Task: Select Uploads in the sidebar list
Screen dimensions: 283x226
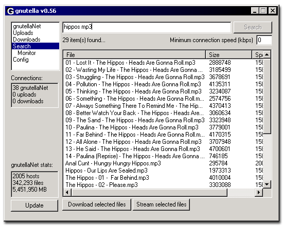Action: [x=23, y=33]
